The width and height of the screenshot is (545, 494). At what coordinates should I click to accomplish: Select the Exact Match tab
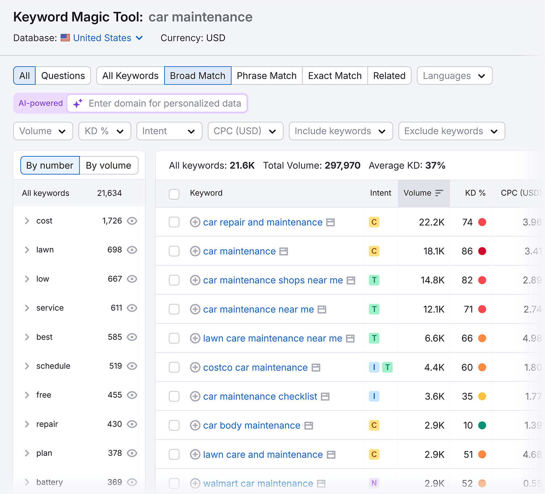point(335,76)
